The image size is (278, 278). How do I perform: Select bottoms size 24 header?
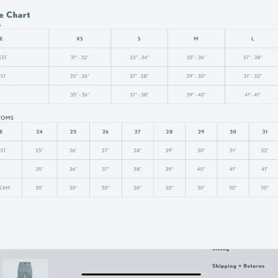pos(39,132)
